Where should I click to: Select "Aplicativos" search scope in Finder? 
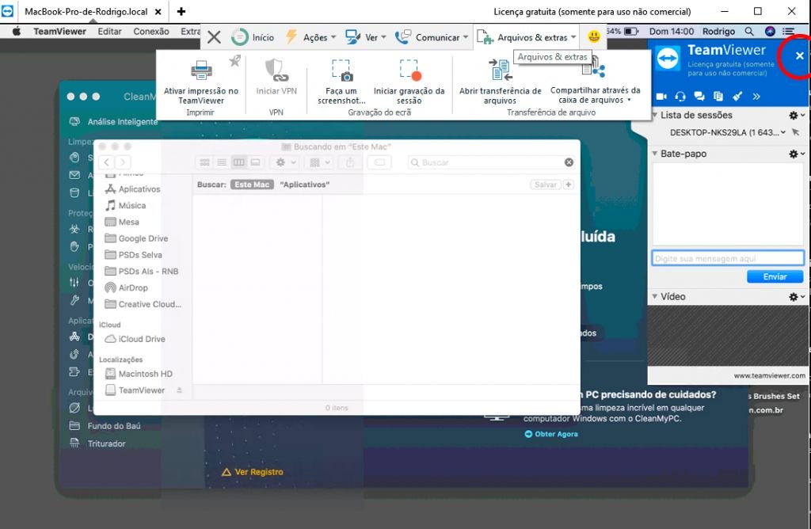tap(305, 185)
